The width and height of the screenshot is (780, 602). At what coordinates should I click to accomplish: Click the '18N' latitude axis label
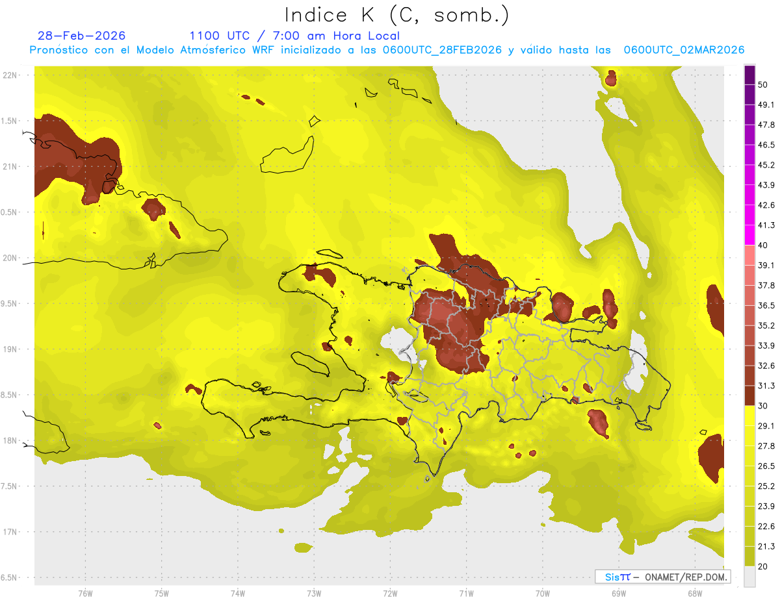point(10,441)
